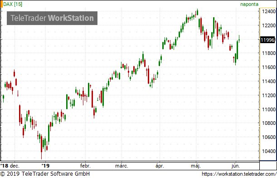Screen dimensions: 277x178
Task: Click the jún. month axis label
Action: [236, 166]
